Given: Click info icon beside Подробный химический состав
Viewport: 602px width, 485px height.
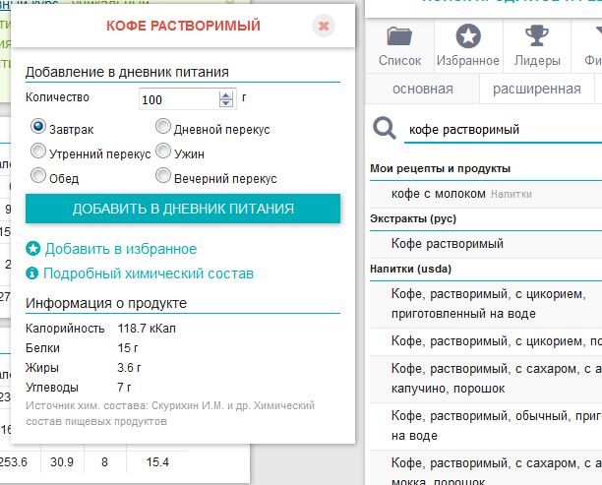Looking at the screenshot, I should tap(32, 273).
